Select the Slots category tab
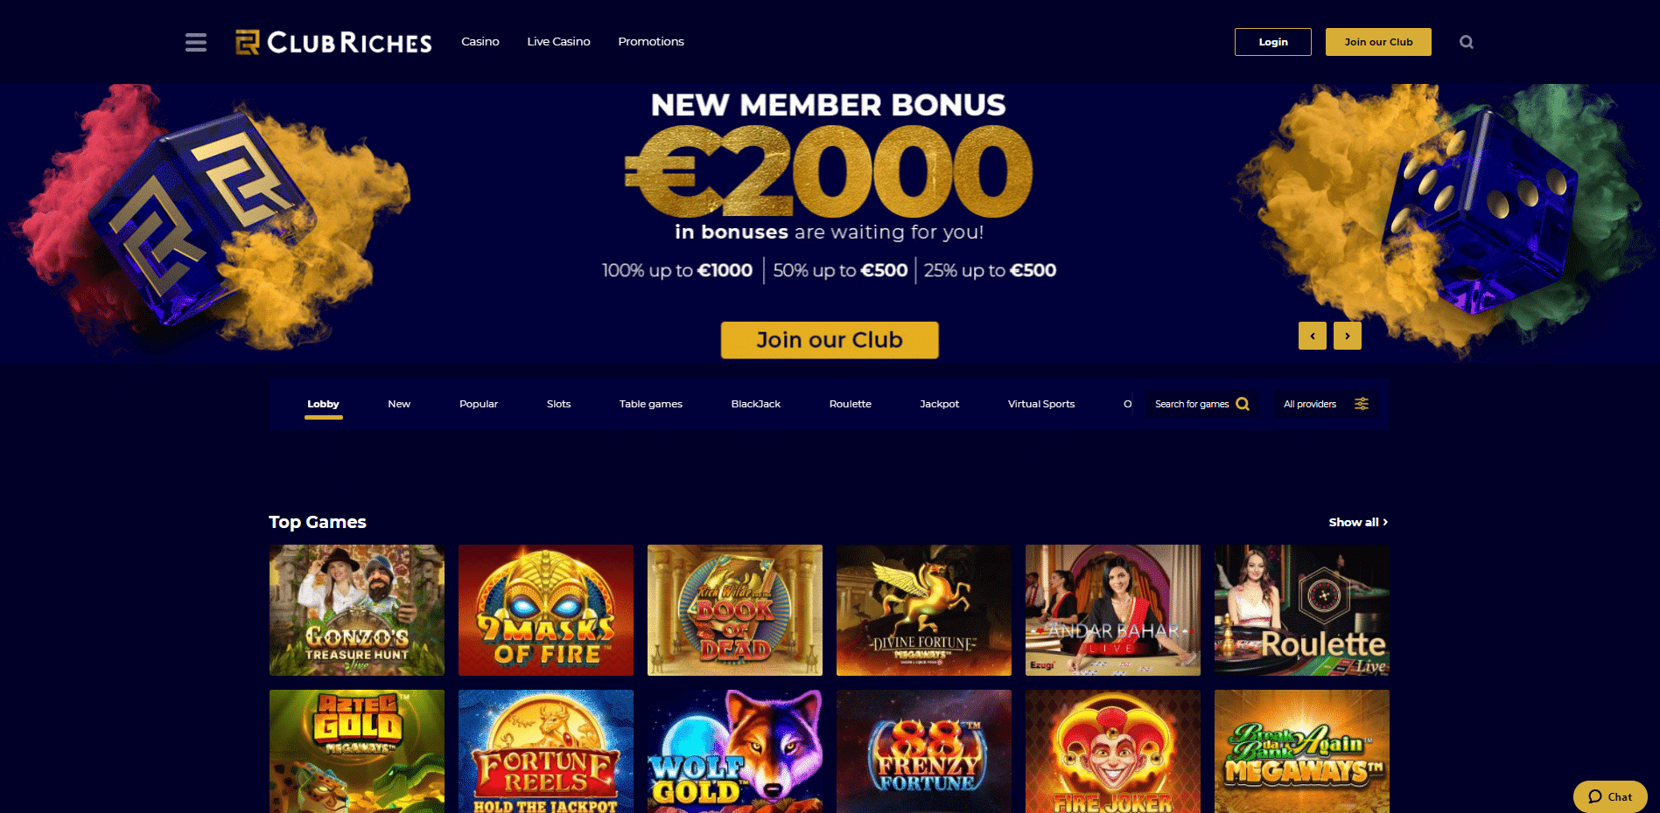Image resolution: width=1660 pixels, height=813 pixels. [558, 404]
